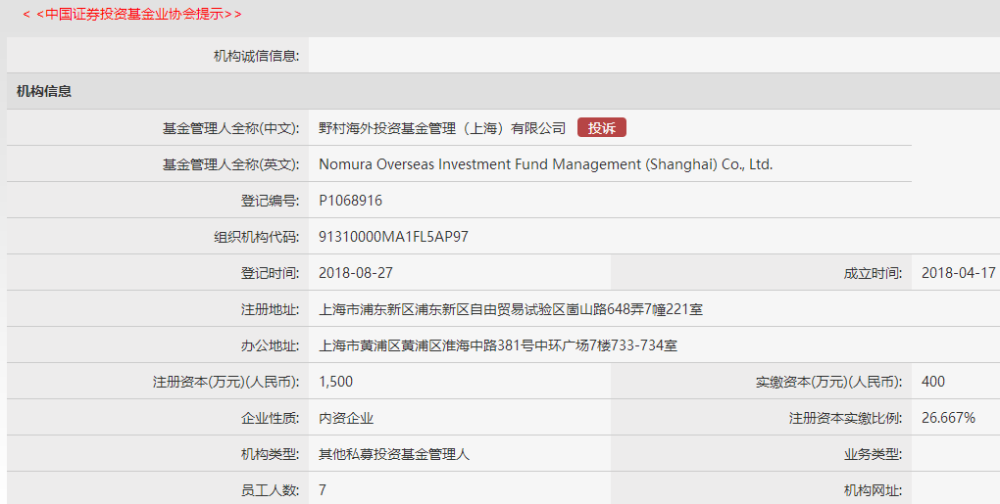Click the 组织机构代码 label
This screenshot has height=504, width=1000.
(256, 237)
